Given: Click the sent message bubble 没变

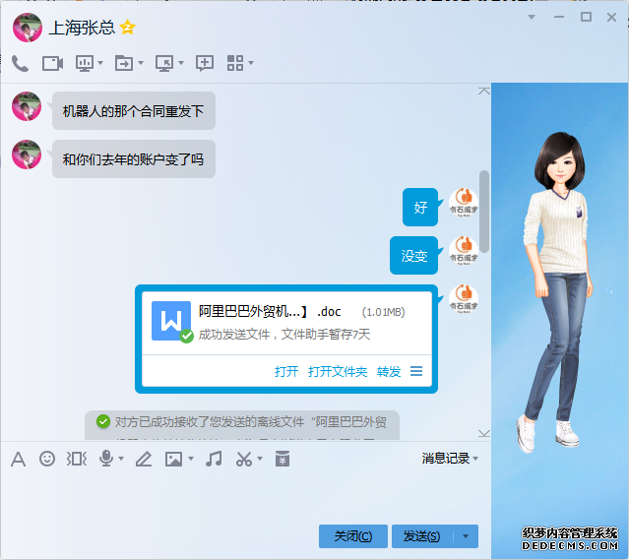Looking at the screenshot, I should (x=413, y=255).
